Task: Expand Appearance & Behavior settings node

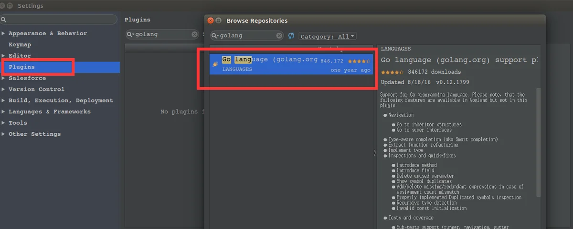Action: (x=4, y=33)
